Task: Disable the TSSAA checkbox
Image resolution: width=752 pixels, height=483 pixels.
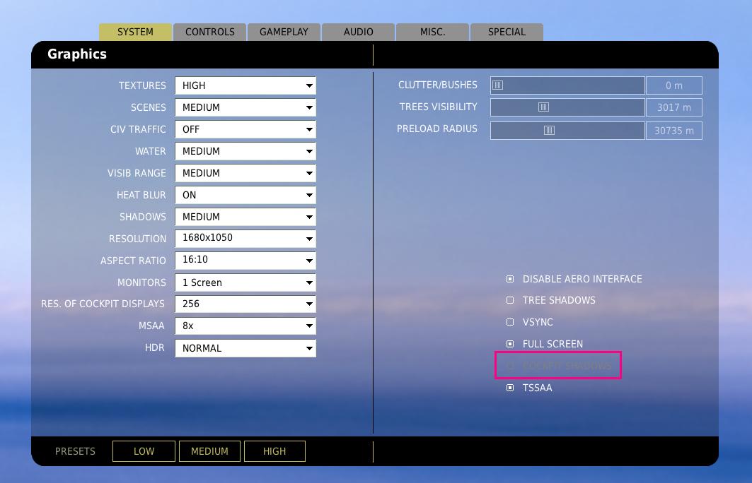Action: (x=510, y=388)
